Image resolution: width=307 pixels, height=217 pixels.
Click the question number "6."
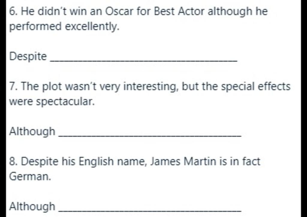[x=13, y=12]
